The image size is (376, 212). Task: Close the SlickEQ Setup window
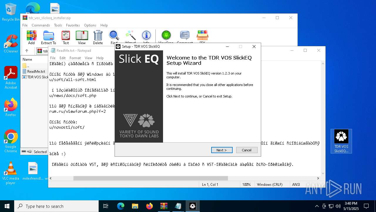254,47
